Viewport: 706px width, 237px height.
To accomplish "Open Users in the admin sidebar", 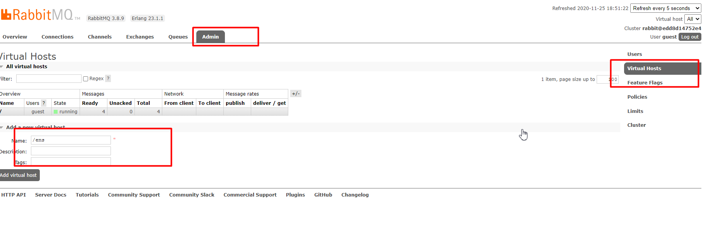I will click(x=635, y=54).
